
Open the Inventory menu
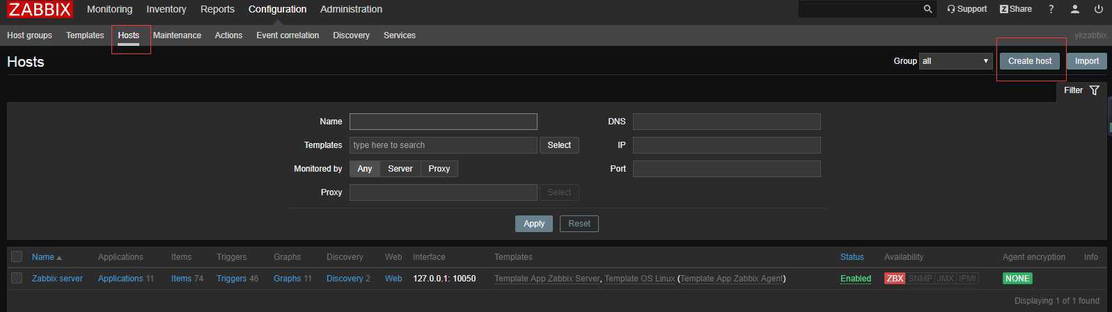coord(166,9)
